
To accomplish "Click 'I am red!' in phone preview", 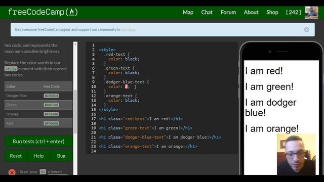I will [x=264, y=71].
